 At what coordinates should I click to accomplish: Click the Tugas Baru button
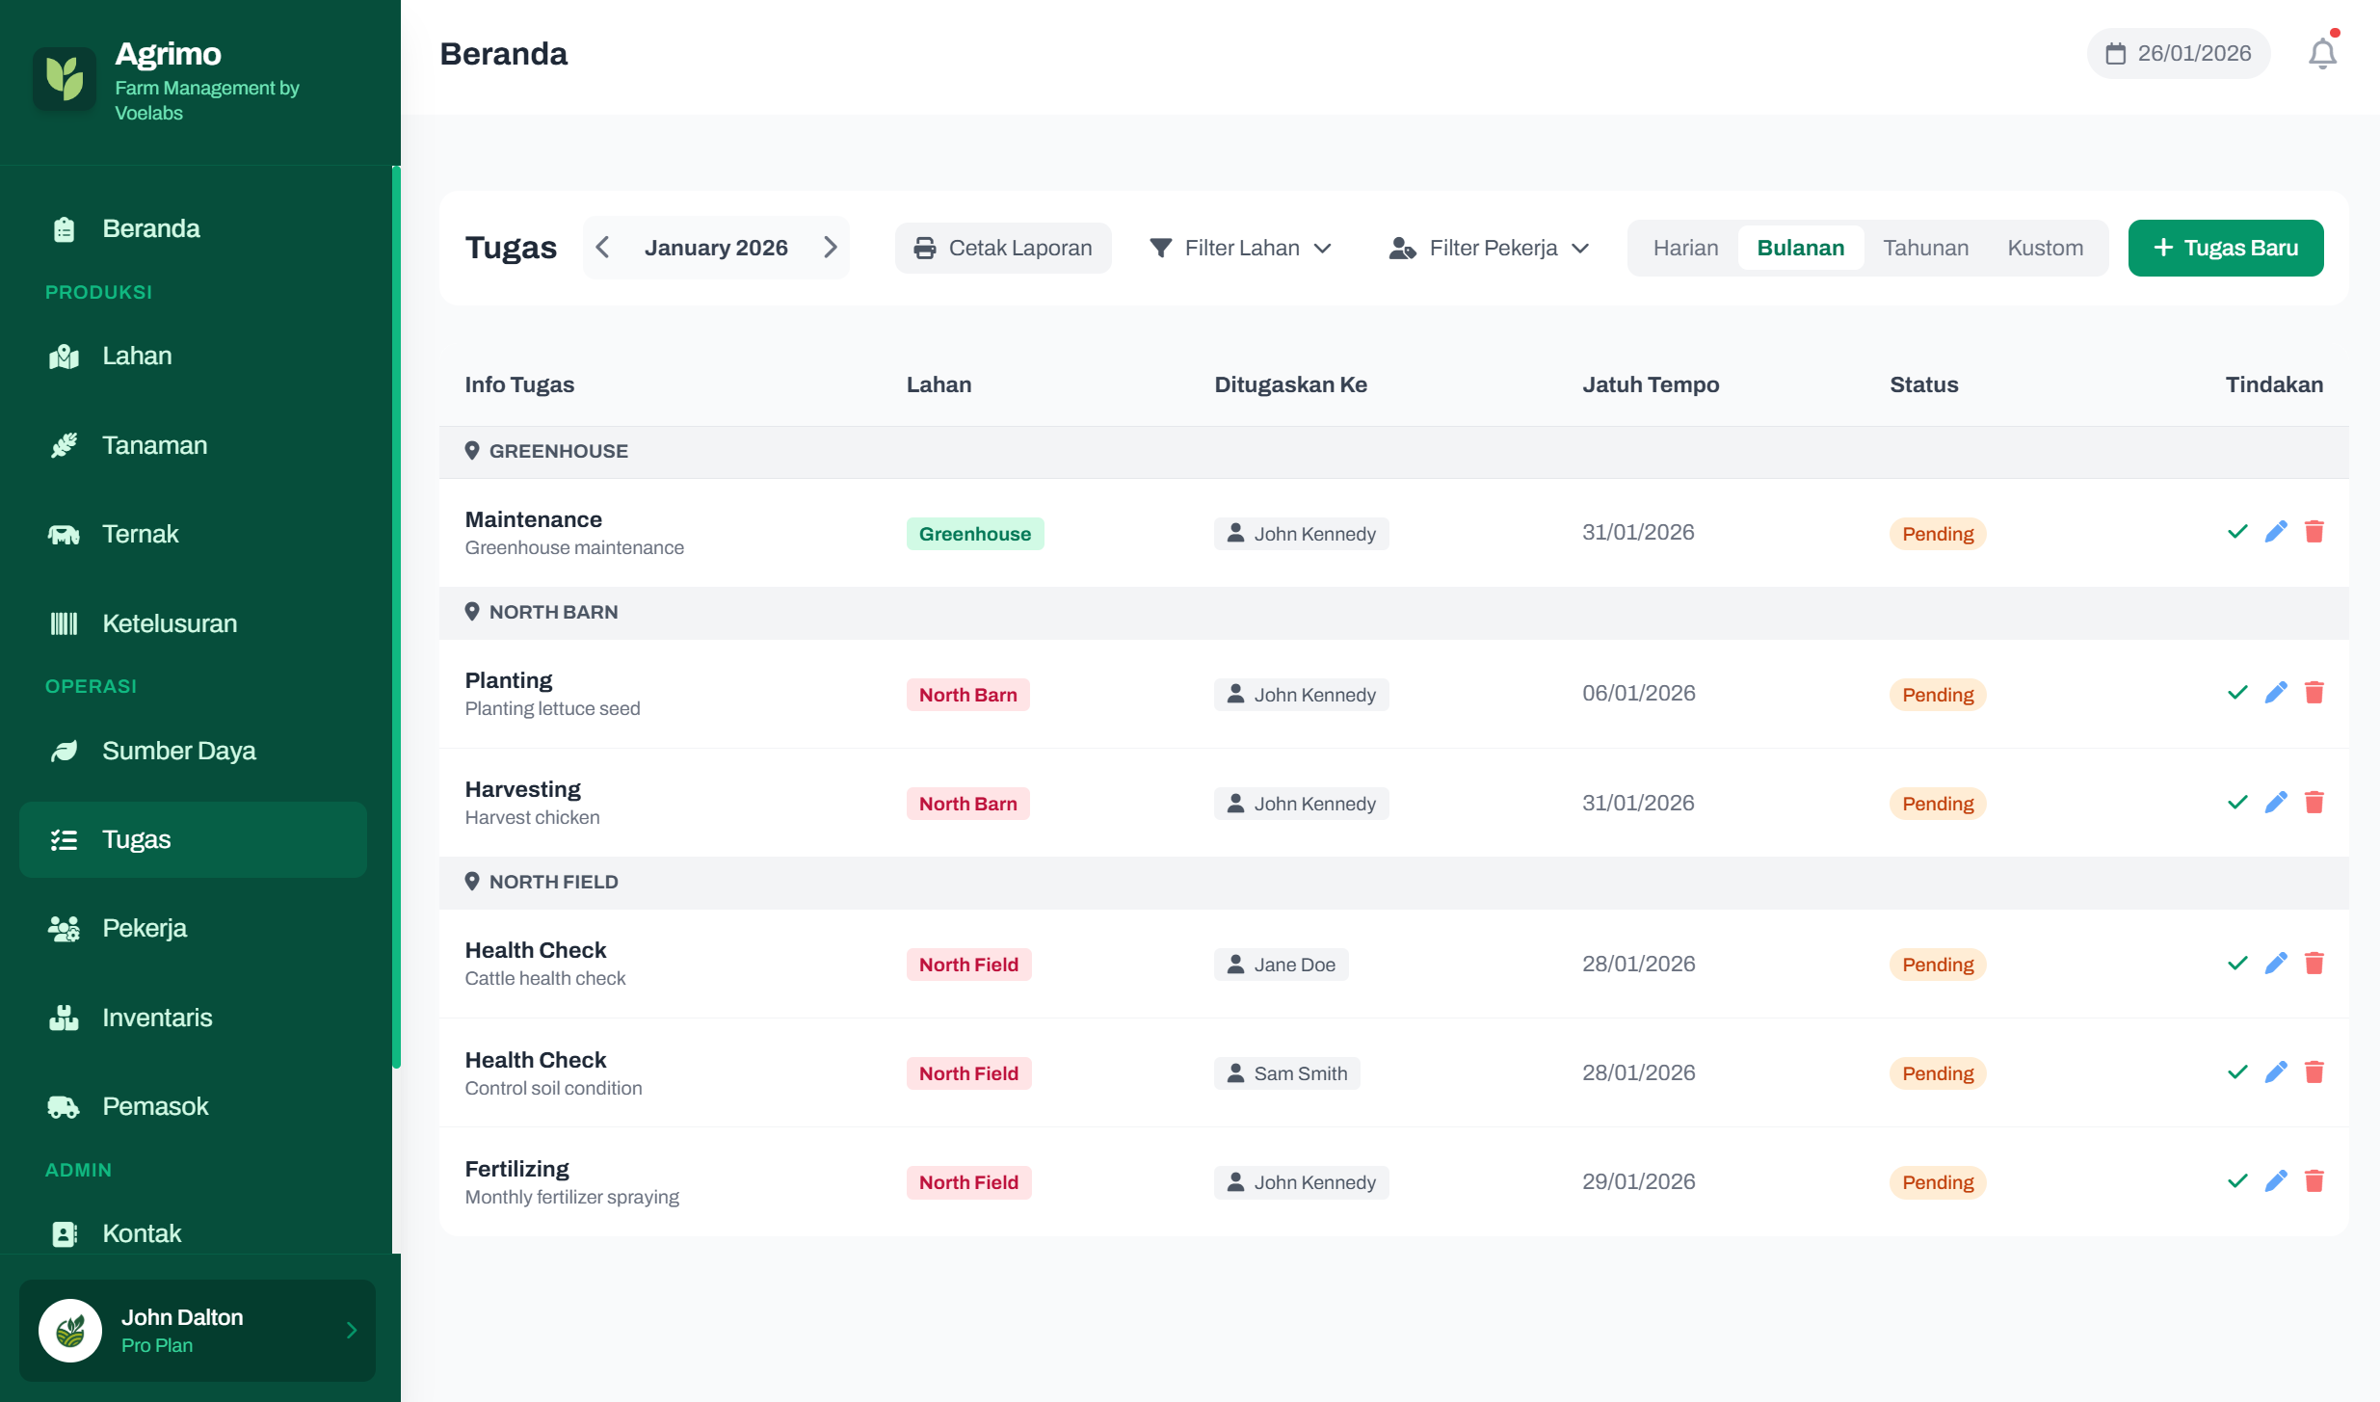coord(2225,248)
